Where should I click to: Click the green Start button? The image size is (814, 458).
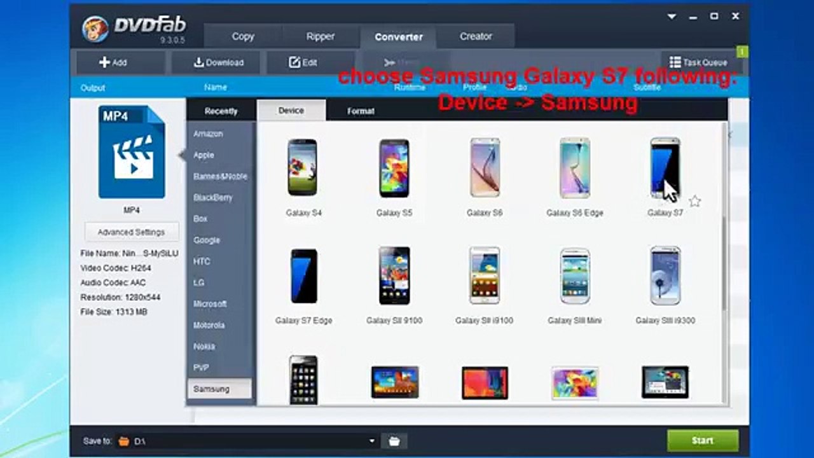[x=703, y=440]
